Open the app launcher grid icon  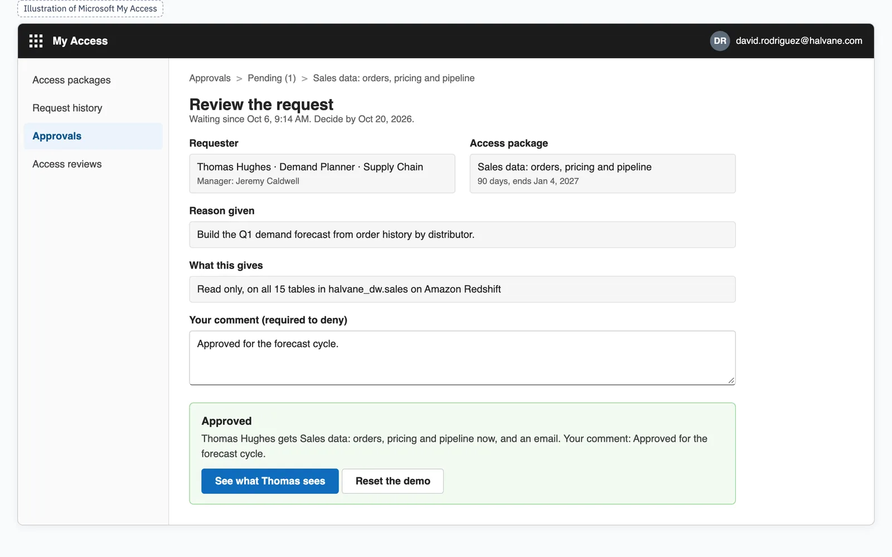(36, 41)
